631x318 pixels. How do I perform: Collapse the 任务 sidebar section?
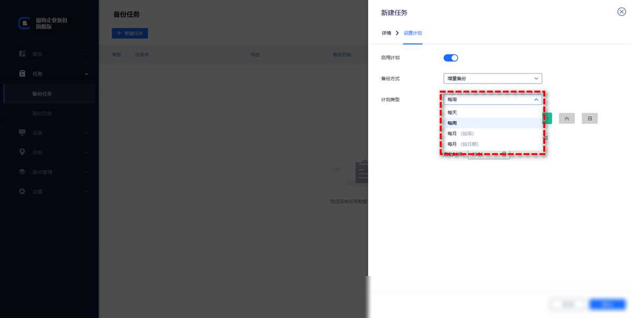point(86,74)
